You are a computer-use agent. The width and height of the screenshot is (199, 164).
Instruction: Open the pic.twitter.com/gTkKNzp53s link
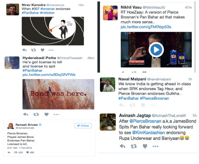pos(146,27)
